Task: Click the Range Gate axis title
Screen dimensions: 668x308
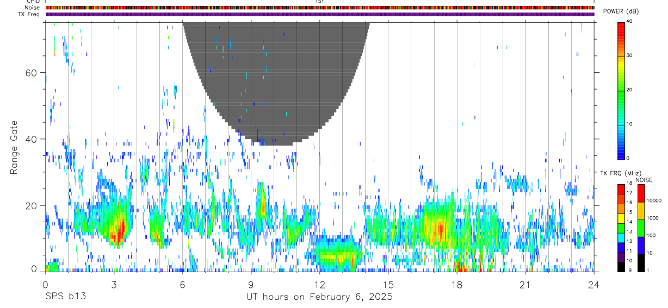Action: (x=14, y=147)
